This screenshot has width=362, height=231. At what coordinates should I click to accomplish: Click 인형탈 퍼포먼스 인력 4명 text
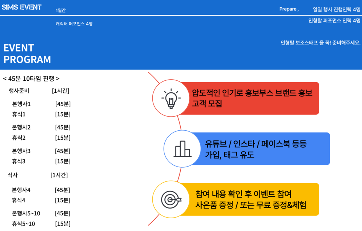tap(334, 21)
